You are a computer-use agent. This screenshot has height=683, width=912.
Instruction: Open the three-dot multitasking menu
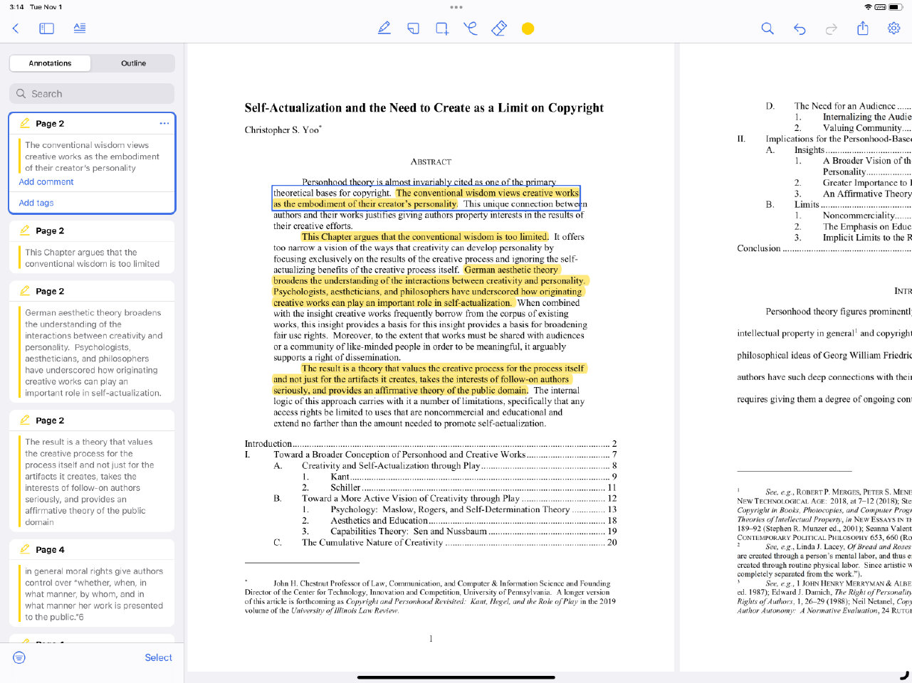click(x=456, y=7)
